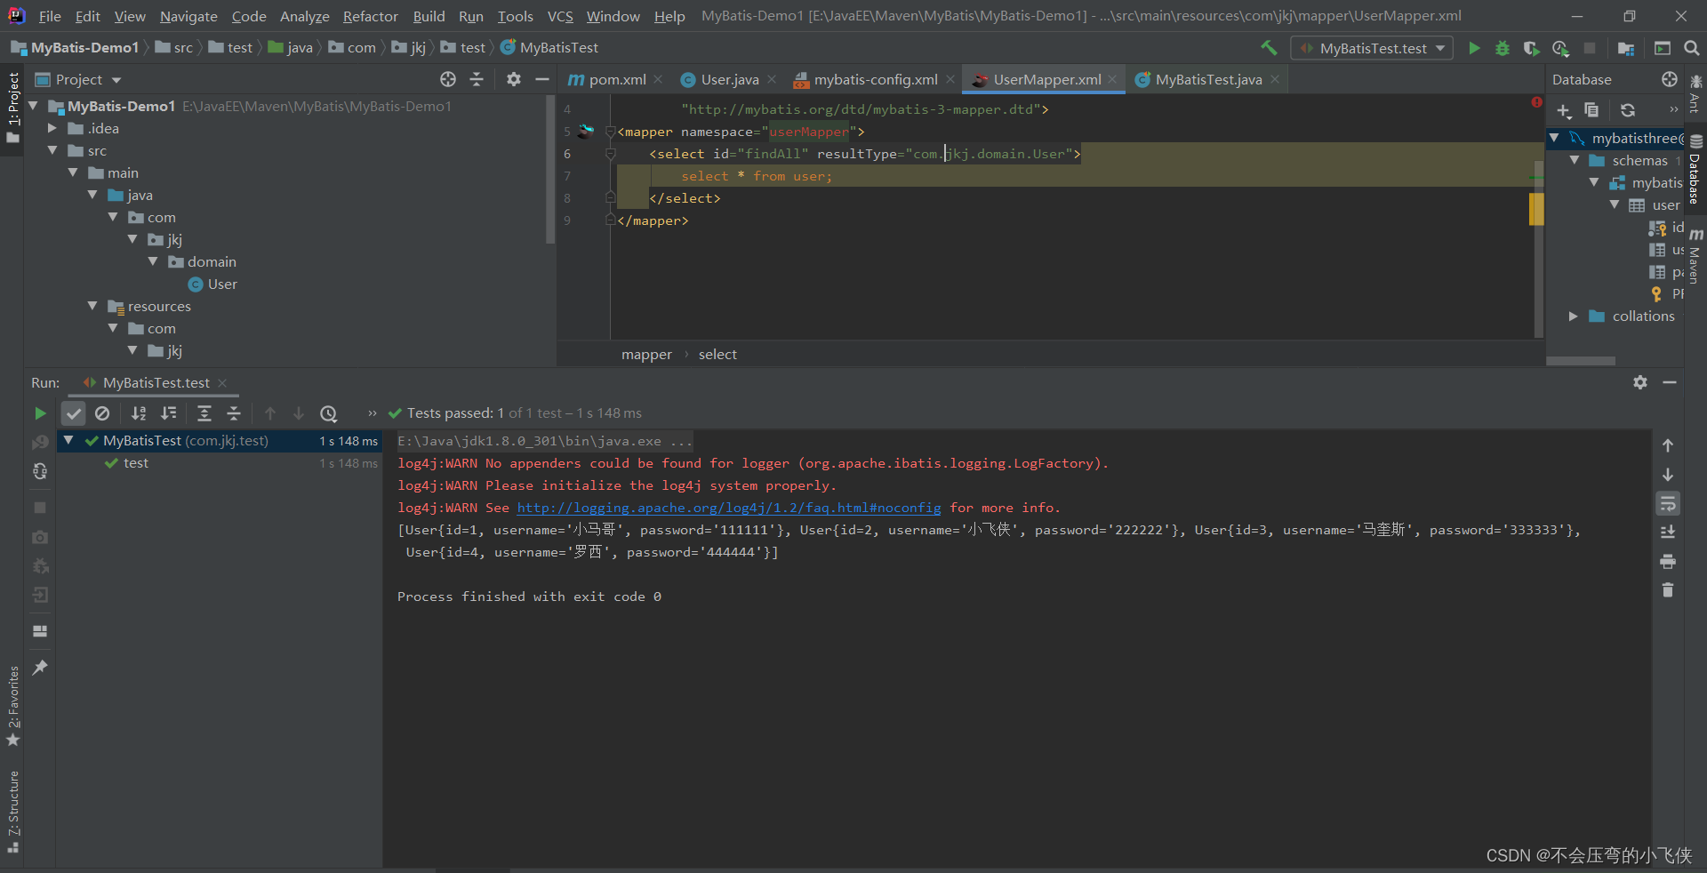Expand the .idea folder
1707x873 pixels.
coord(52,128)
